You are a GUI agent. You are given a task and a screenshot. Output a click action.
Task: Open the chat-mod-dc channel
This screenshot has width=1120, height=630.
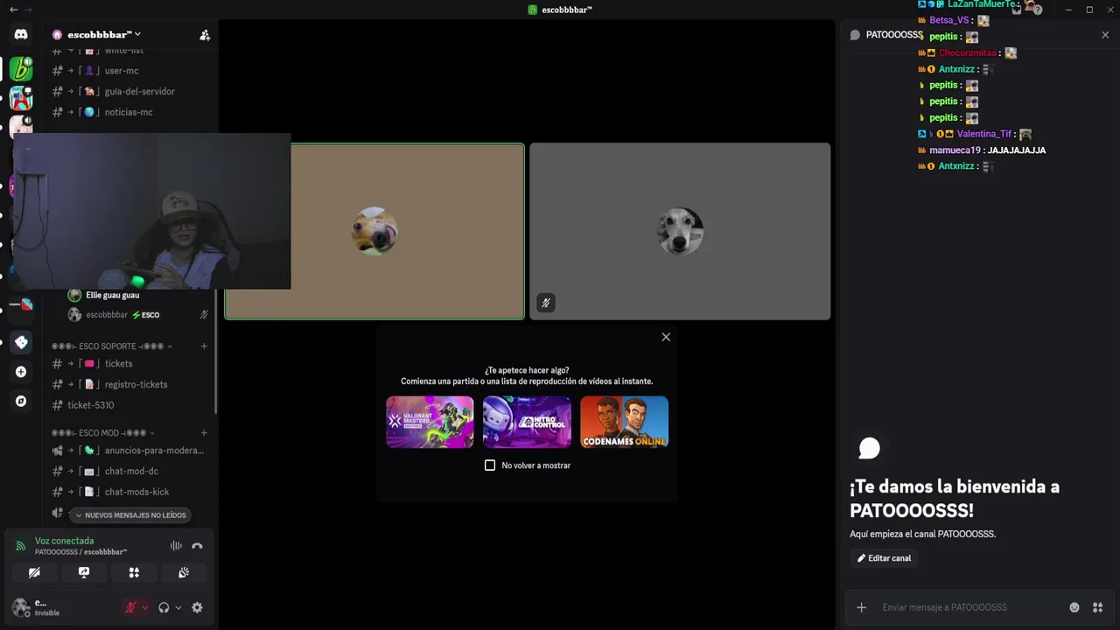129,471
